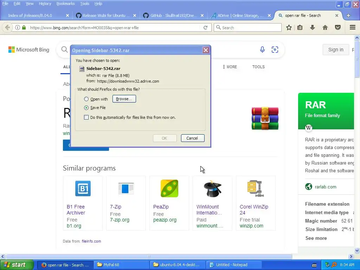Click the bookmark star icon
The image size is (360, 270).
(289, 27)
